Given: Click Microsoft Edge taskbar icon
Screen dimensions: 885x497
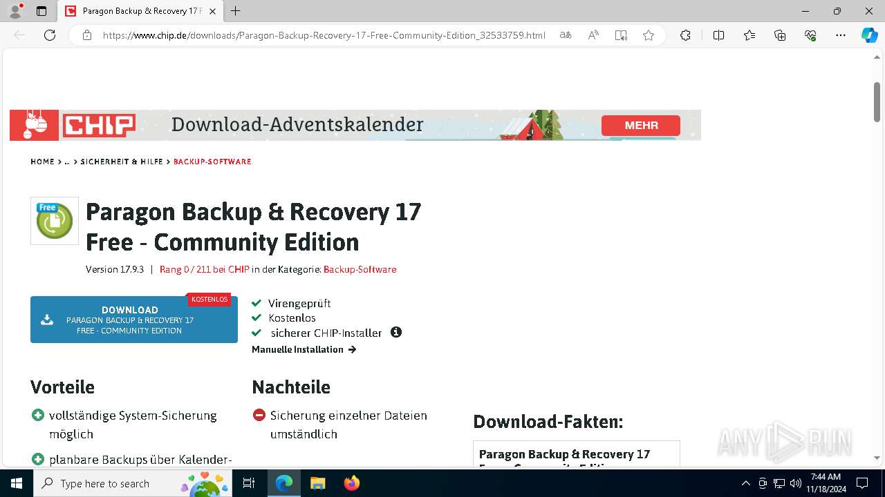Looking at the screenshot, I should click(284, 483).
